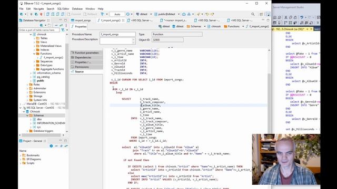Click the f_import_songs() breadcrumb item
The image size is (337, 189).
click(x=257, y=26)
